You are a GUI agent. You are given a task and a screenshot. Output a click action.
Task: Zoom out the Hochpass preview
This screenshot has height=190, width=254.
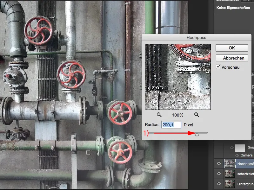tap(159, 115)
